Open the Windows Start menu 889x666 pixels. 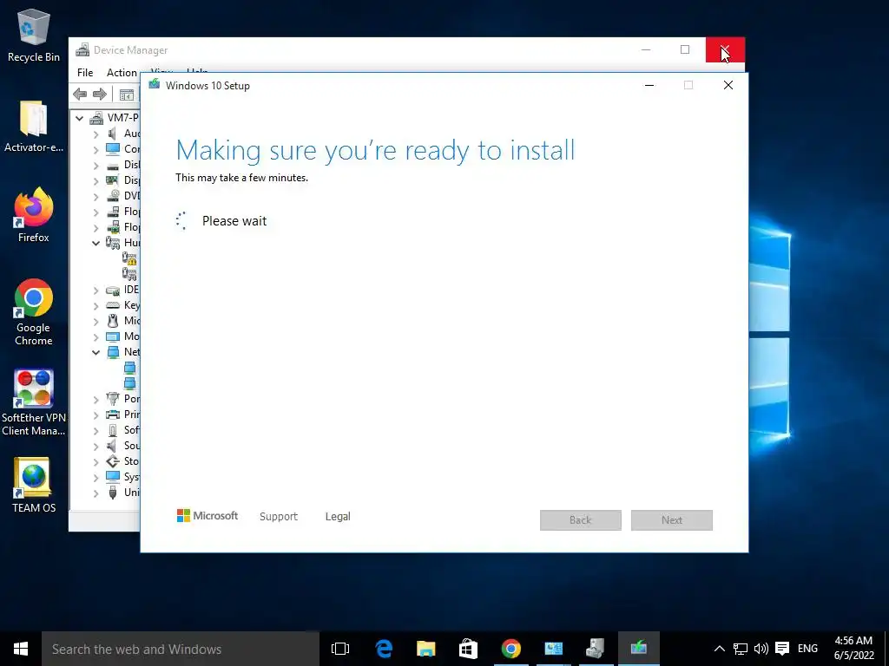tap(21, 649)
